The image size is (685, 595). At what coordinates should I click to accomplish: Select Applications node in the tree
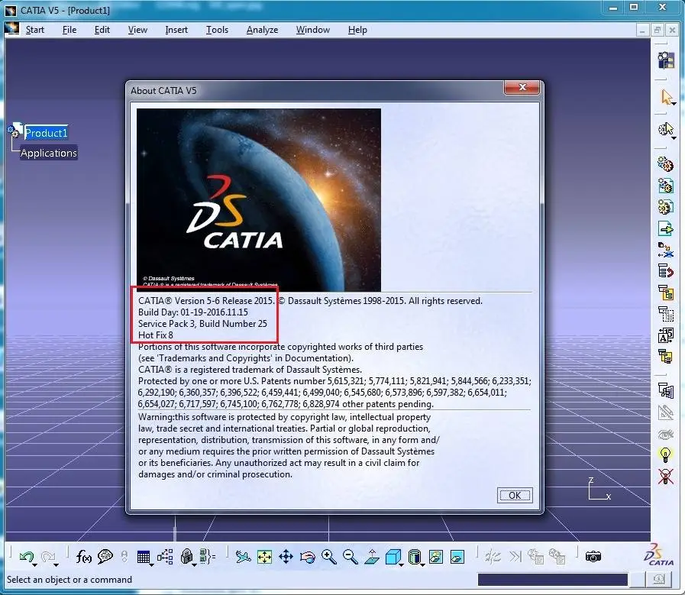click(48, 153)
